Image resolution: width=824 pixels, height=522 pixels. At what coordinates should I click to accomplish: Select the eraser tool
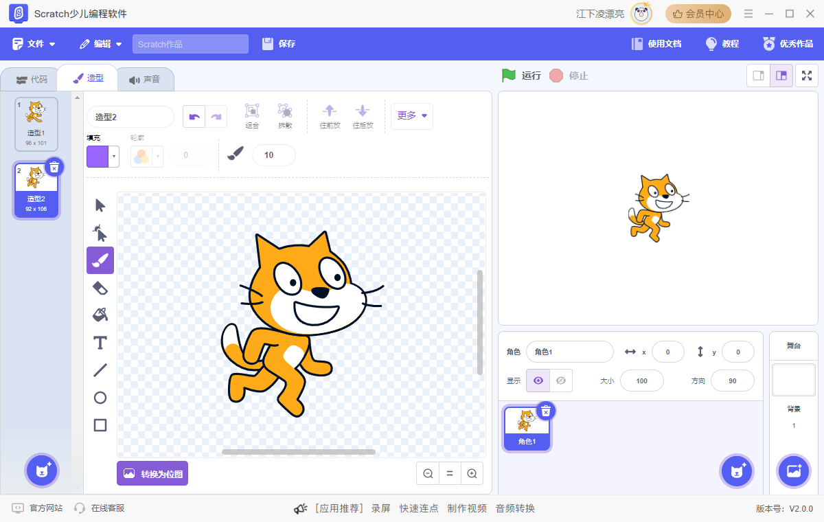click(100, 288)
